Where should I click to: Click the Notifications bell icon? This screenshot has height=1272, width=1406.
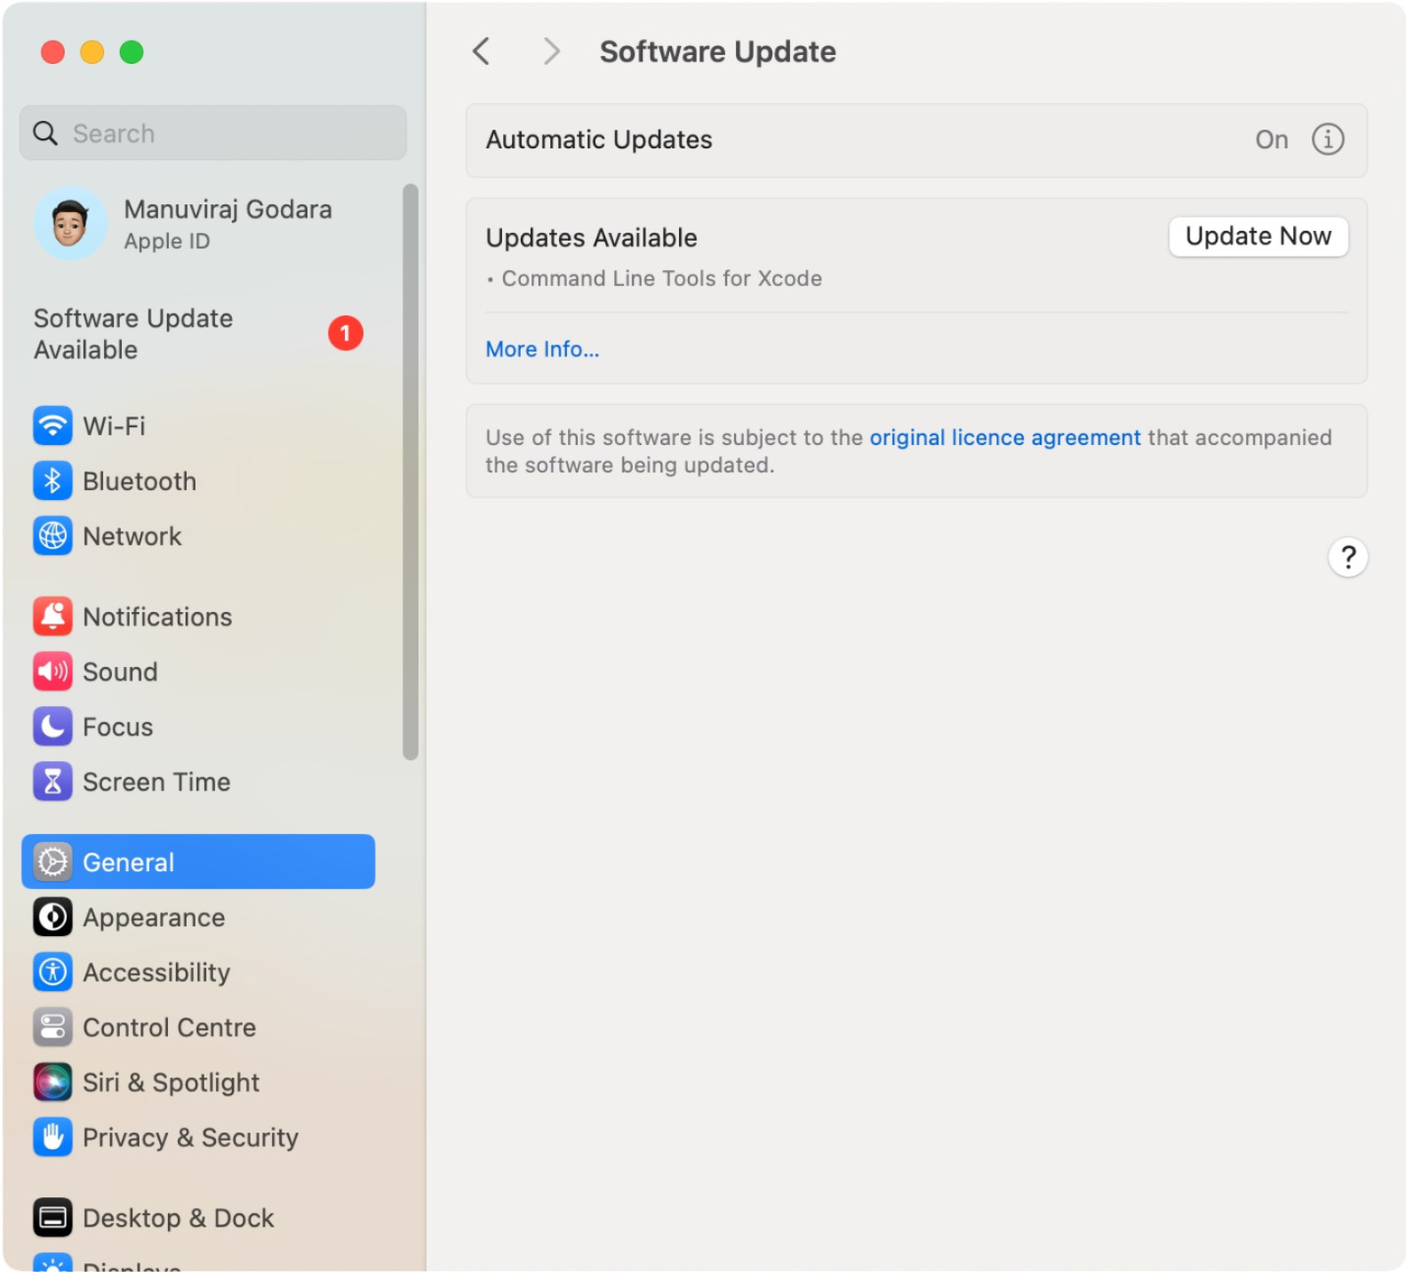click(x=52, y=616)
